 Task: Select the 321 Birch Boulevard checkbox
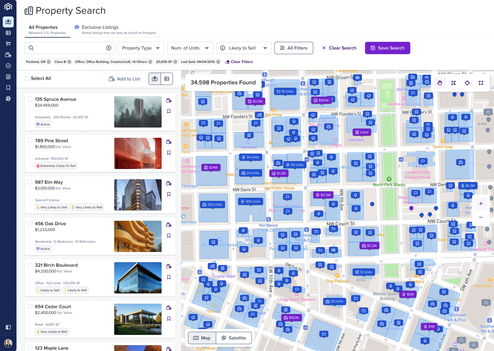(30, 265)
